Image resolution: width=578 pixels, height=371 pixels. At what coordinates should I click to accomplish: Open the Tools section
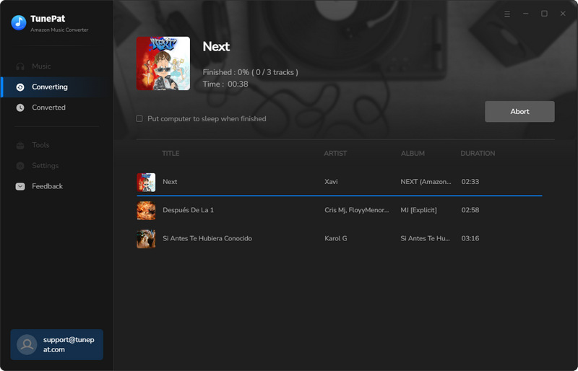[56, 145]
